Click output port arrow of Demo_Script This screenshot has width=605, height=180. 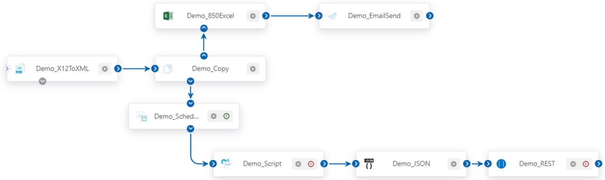pyautogui.click(x=324, y=164)
